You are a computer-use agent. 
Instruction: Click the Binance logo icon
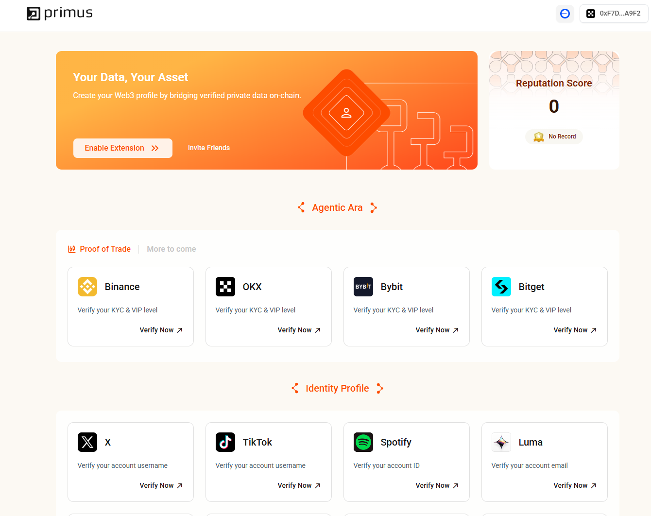pyautogui.click(x=87, y=287)
